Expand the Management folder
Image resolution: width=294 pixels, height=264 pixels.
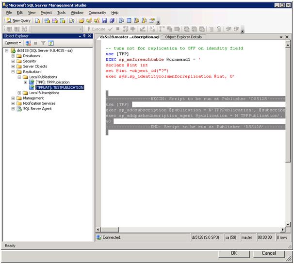(x=13, y=98)
